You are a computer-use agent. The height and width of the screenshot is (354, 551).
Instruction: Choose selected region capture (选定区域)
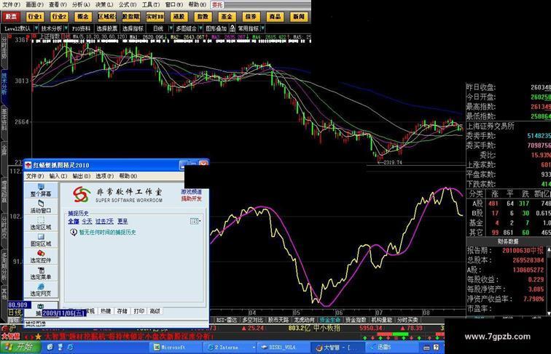[x=41, y=223]
